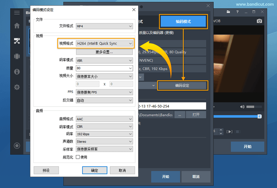277x188 pixels.
Task: Close the export settings dialog
Action: pyautogui.click(x=208, y=6)
